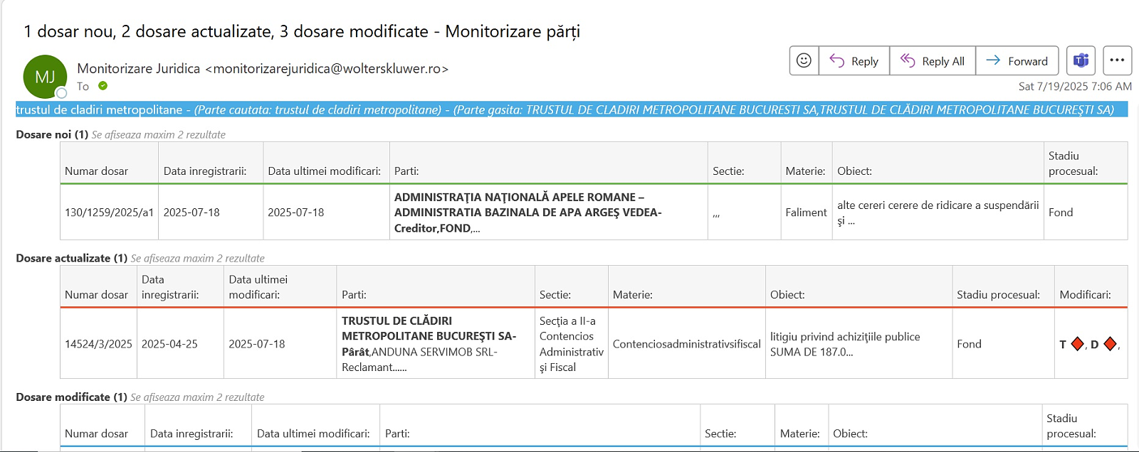Screen dimensions: 1139x452
Task: Click the 'Dosare modificate (1)' heading
Action: [72, 397]
